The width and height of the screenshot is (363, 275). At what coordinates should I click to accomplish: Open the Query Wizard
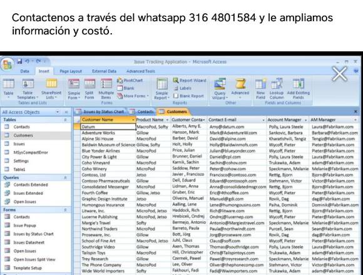220,89
